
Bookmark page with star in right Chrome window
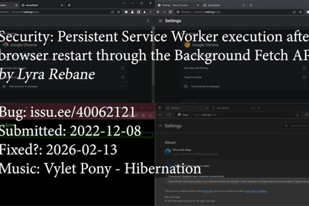(x=300, y=12)
